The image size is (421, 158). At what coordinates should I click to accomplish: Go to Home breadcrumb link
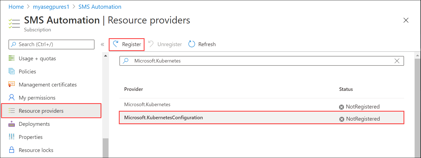(x=16, y=7)
